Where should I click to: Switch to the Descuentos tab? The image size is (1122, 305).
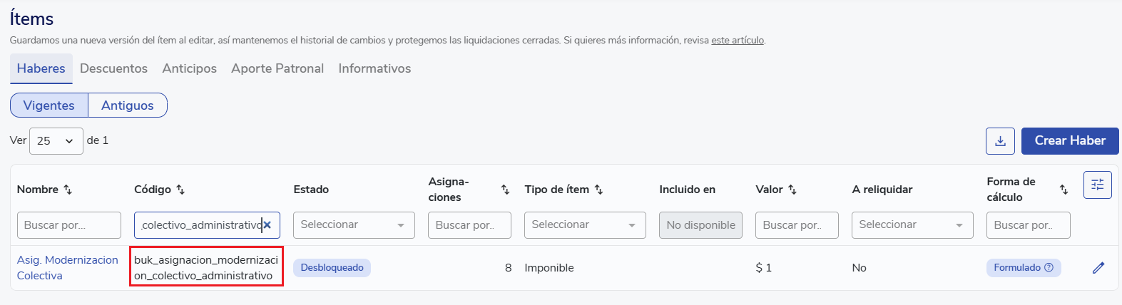coord(113,68)
